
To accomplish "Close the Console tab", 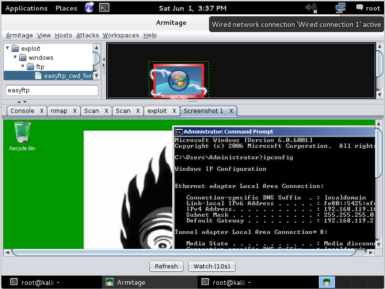I will 42,111.
